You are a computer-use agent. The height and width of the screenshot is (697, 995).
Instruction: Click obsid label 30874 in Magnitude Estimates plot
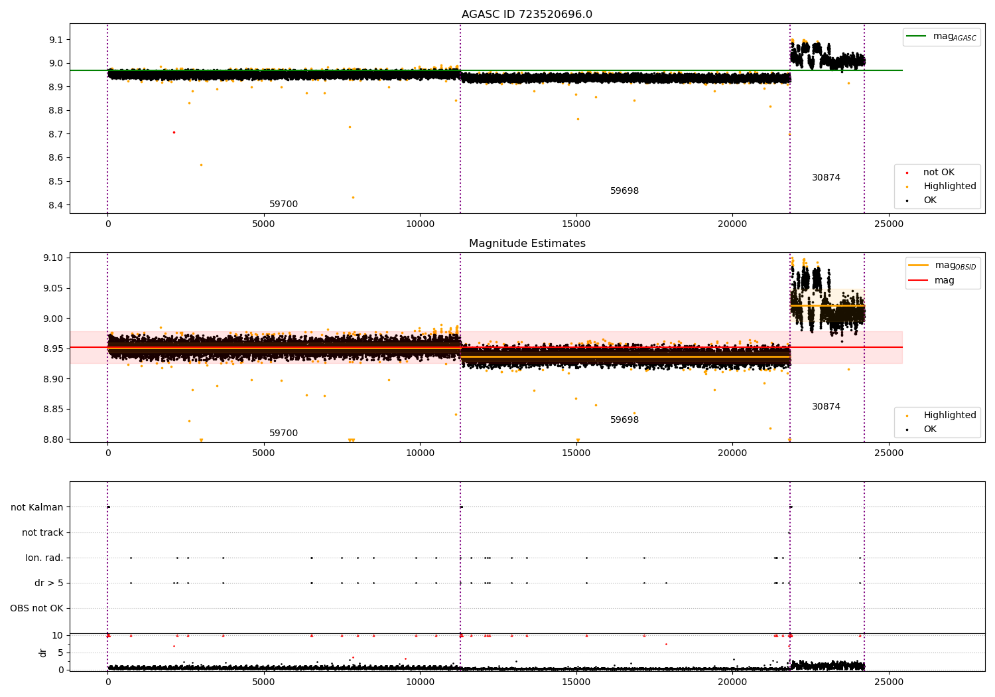coord(826,407)
